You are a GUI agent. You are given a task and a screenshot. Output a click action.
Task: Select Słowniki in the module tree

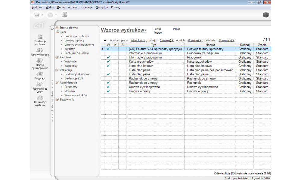70,91
